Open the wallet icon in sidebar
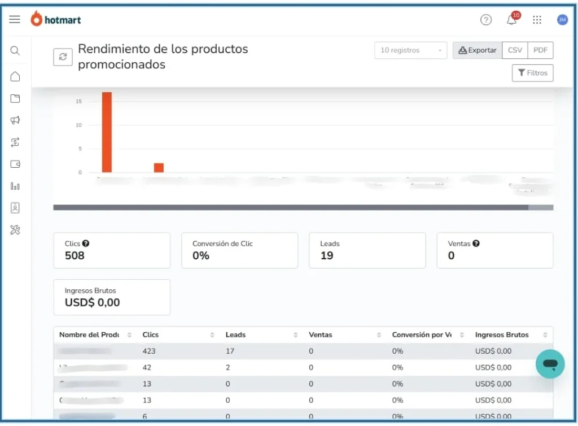The image size is (578, 426). point(15,164)
